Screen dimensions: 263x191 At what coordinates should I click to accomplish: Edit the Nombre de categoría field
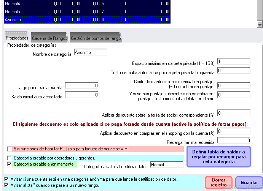[91, 52]
